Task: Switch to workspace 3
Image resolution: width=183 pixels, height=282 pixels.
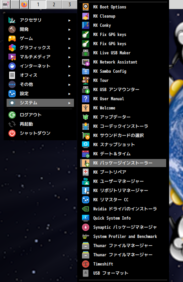Action: pos(70,4)
